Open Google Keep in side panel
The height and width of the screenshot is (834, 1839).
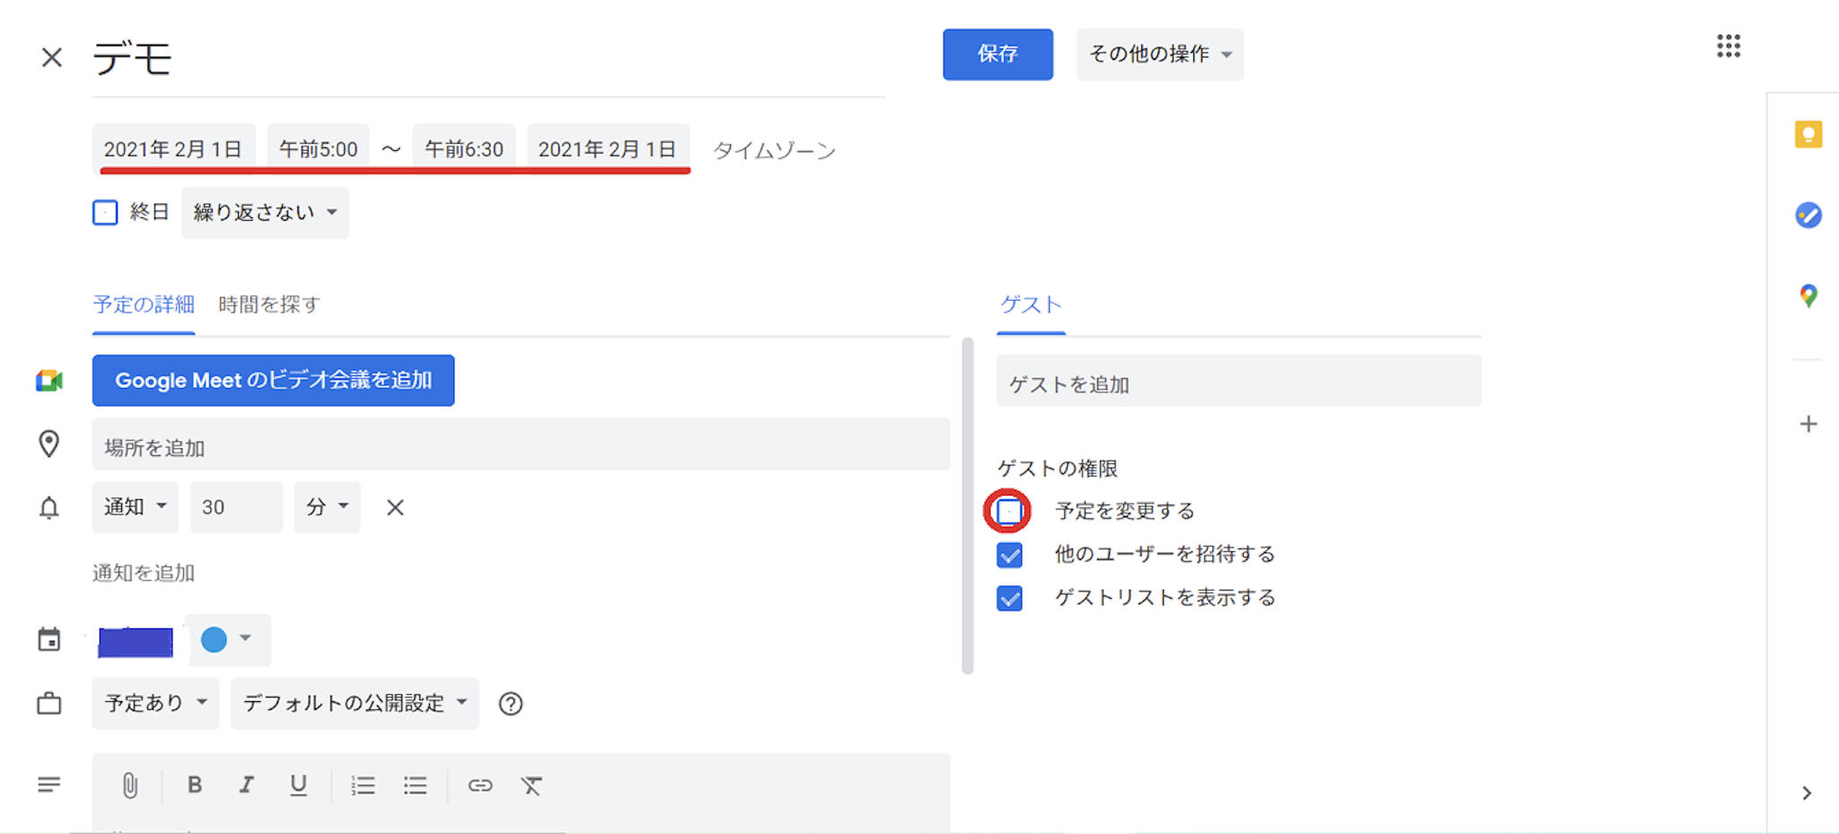(x=1808, y=135)
